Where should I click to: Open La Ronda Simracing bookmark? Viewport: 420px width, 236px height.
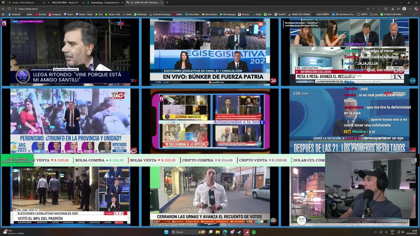click(x=159, y=14)
